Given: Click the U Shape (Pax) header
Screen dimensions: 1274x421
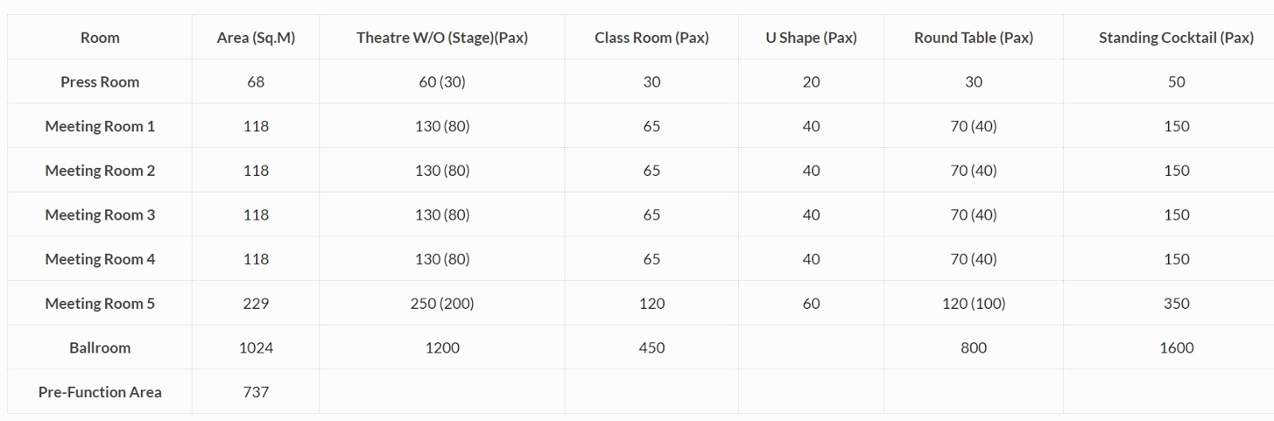Looking at the screenshot, I should (x=811, y=37).
